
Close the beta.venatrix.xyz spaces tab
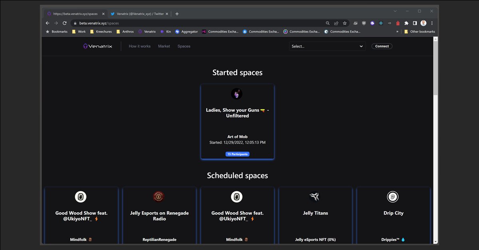[103, 14]
